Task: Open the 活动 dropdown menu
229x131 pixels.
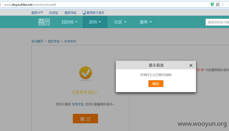Action: tap(95, 22)
